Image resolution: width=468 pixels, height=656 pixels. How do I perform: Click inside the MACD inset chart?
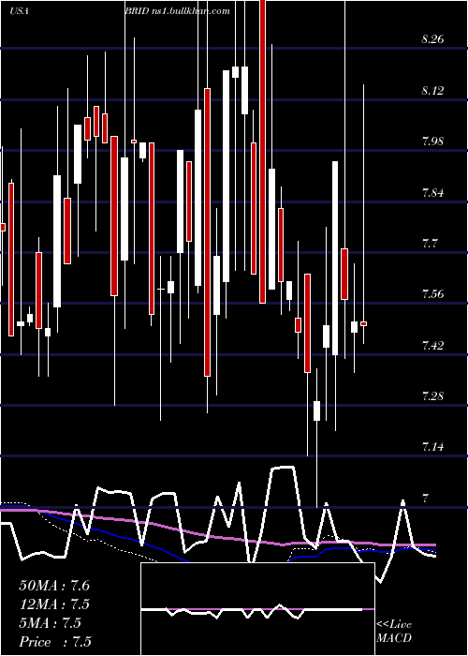257,609
